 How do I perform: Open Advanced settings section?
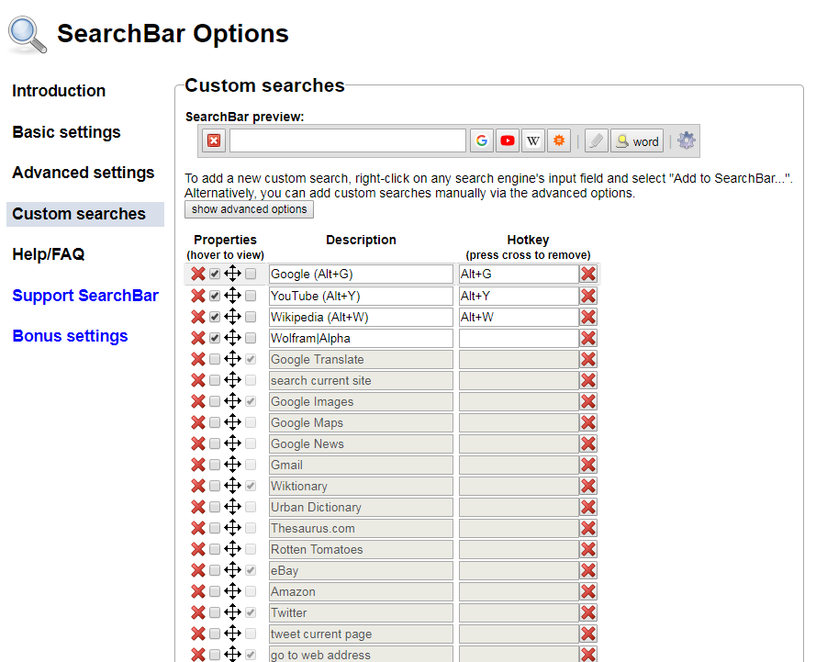[84, 173]
